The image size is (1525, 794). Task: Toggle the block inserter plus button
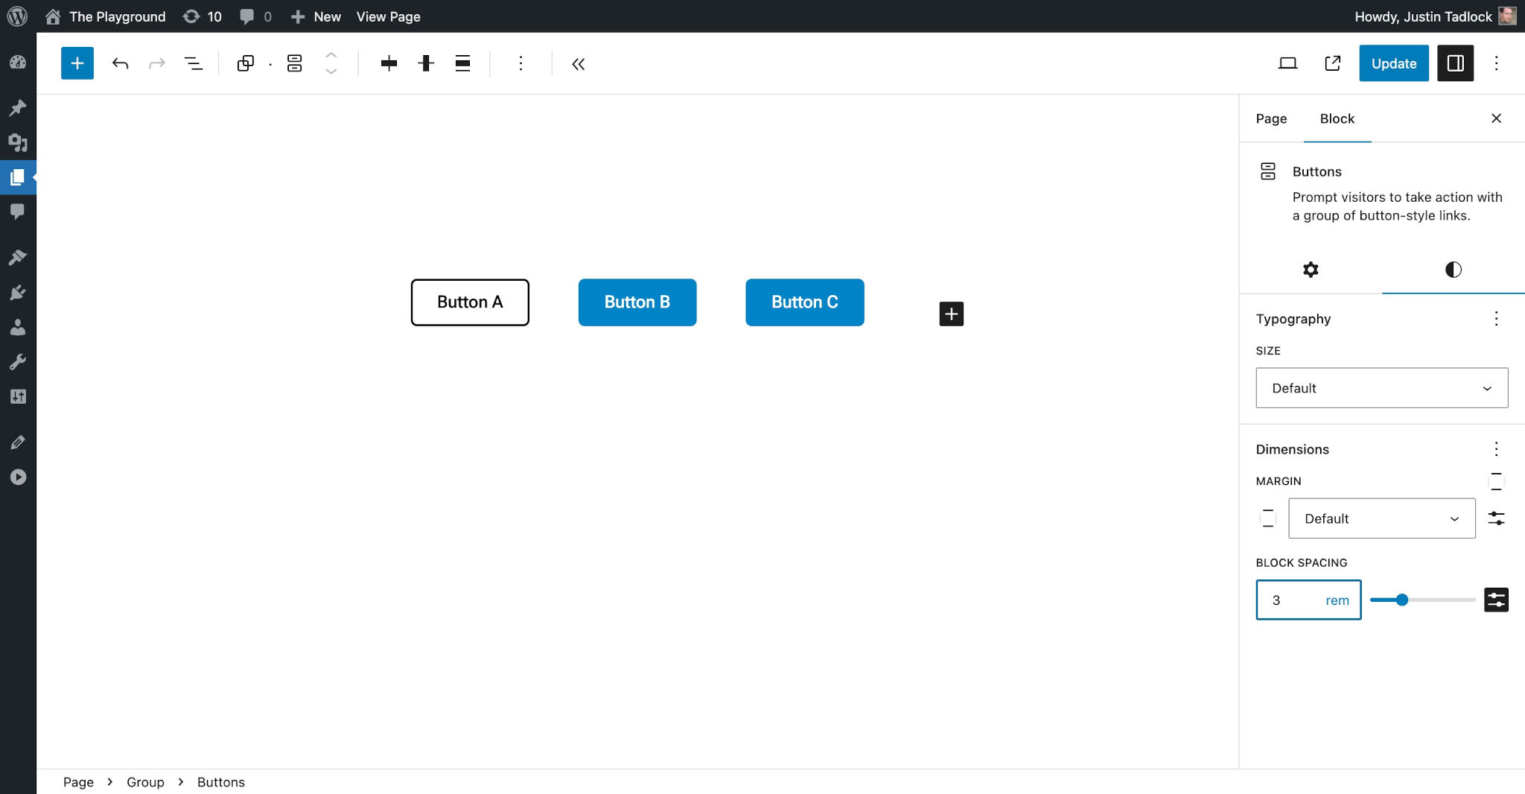tap(77, 63)
